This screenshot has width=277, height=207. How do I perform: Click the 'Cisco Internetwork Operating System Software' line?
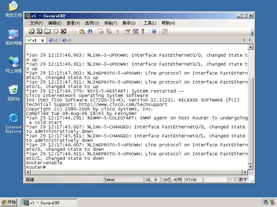[x=87, y=96]
